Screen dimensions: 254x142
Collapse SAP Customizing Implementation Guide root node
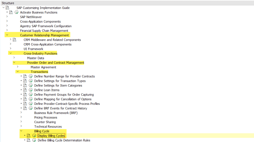click(3, 8)
